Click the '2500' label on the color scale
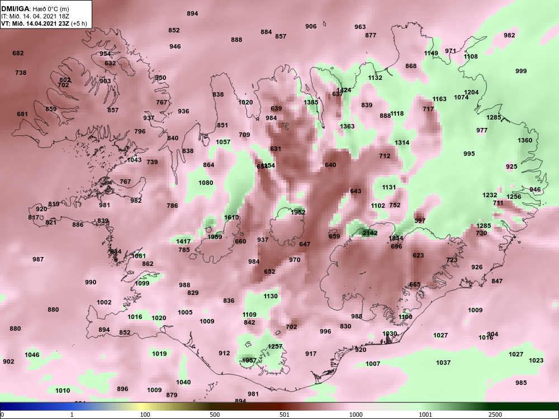Image resolution: width=559 pixels, height=419 pixels. pos(495,415)
